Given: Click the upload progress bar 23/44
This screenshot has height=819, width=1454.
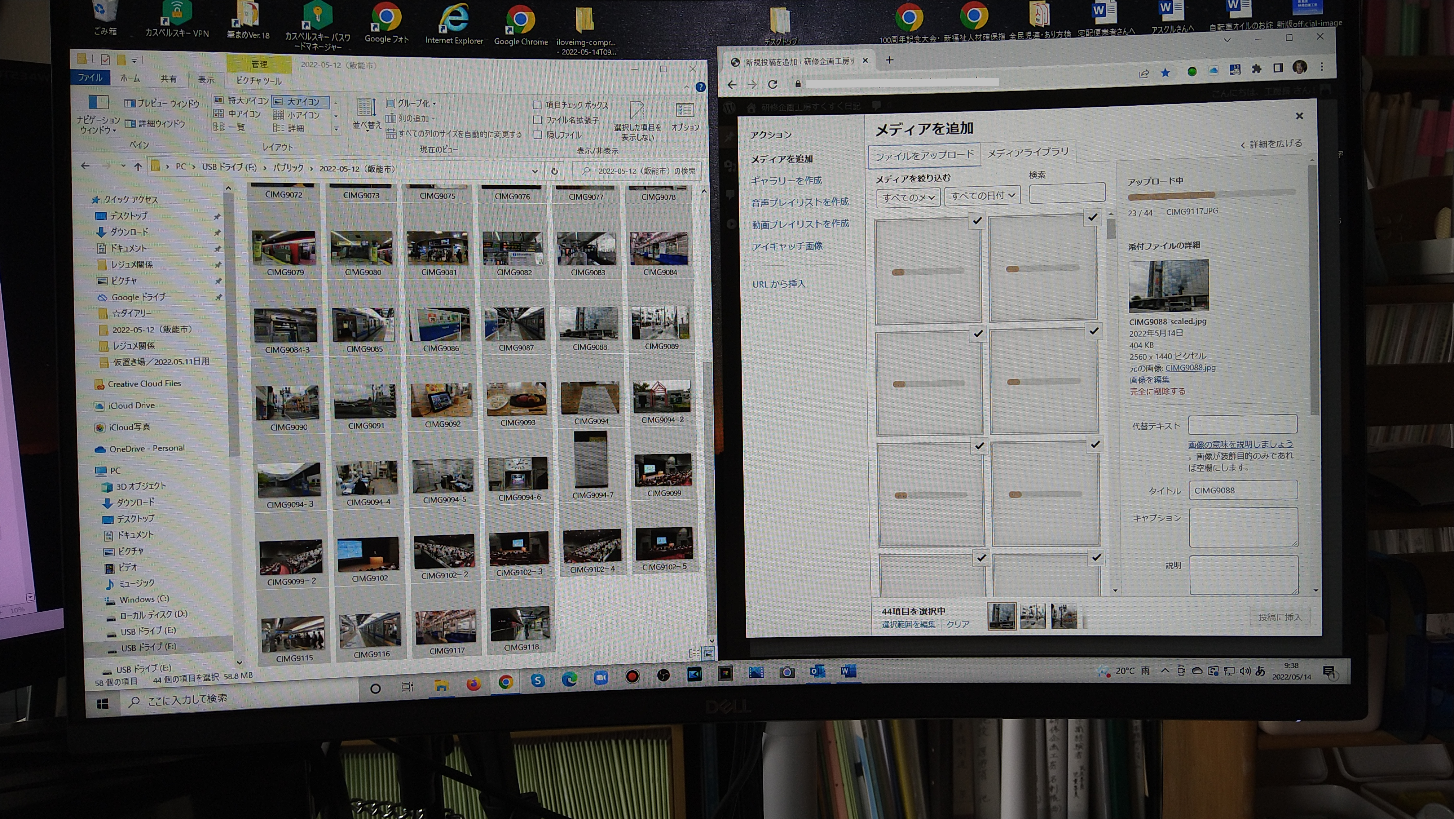Looking at the screenshot, I should coord(1211,195).
